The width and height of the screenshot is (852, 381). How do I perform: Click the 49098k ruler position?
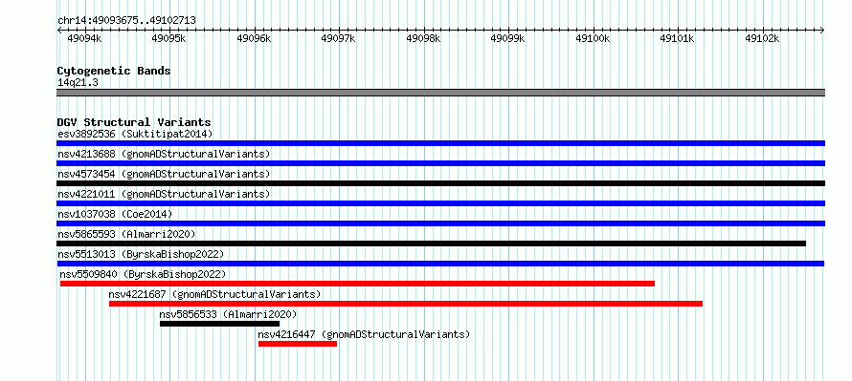pos(423,39)
